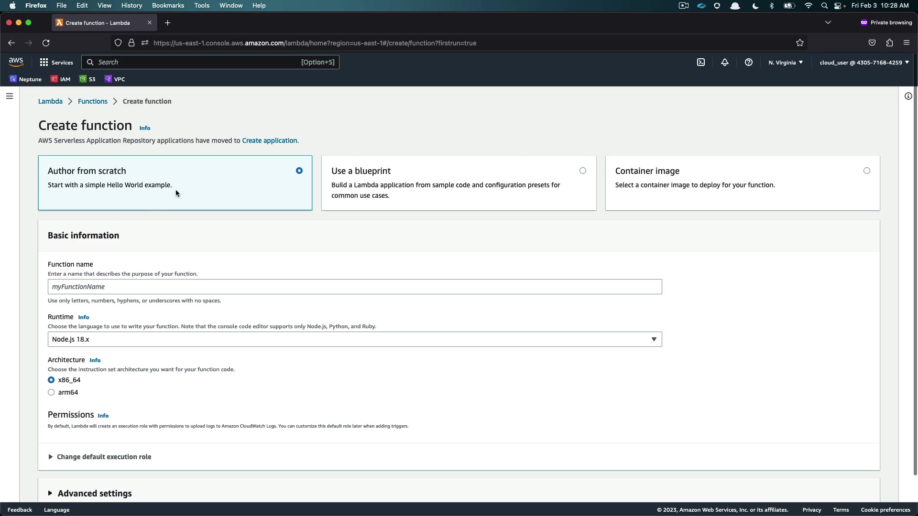Open the Services grid menu
This screenshot has width=918, height=516.
pos(56,62)
